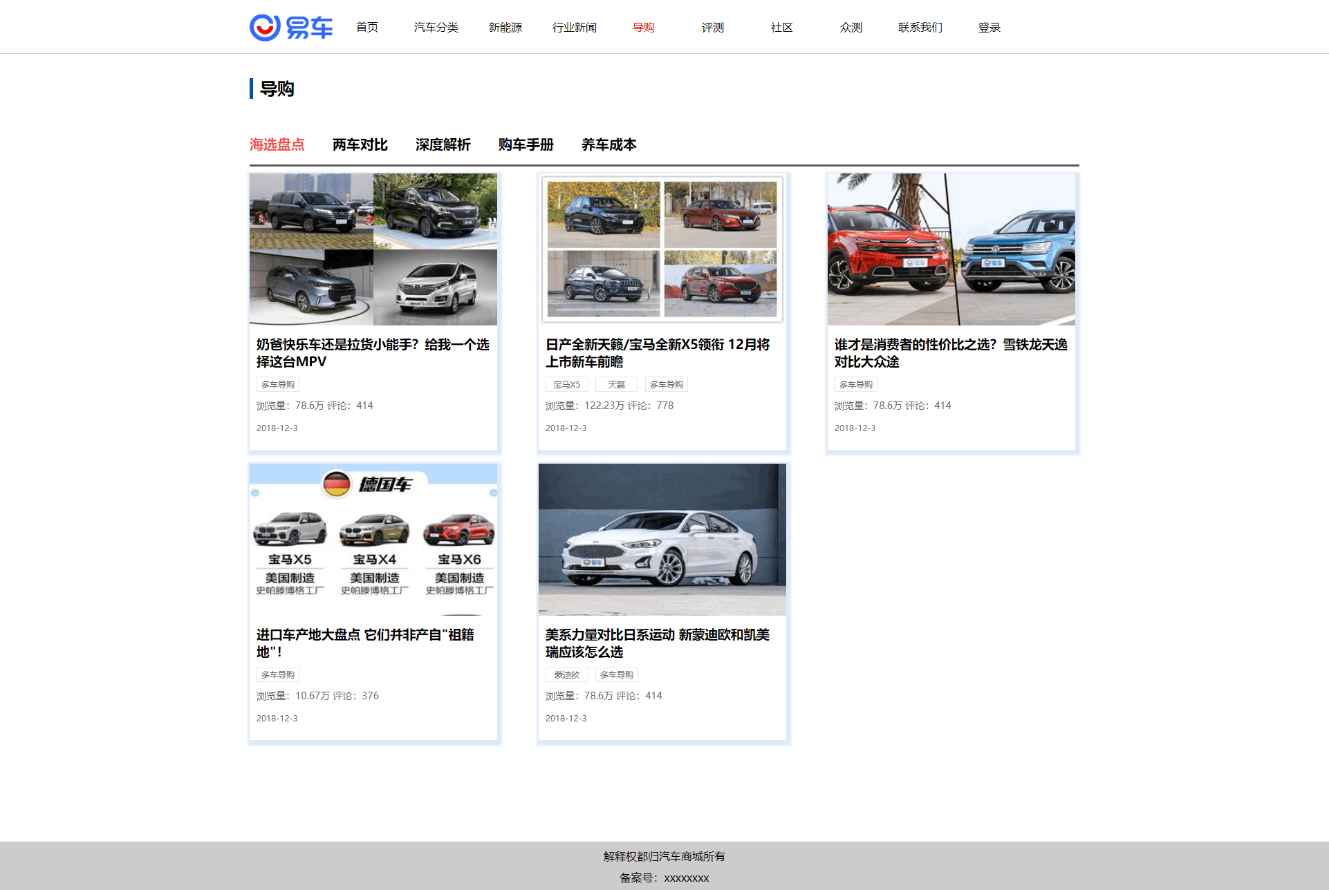Open 新能源 navigation item

click(x=505, y=28)
